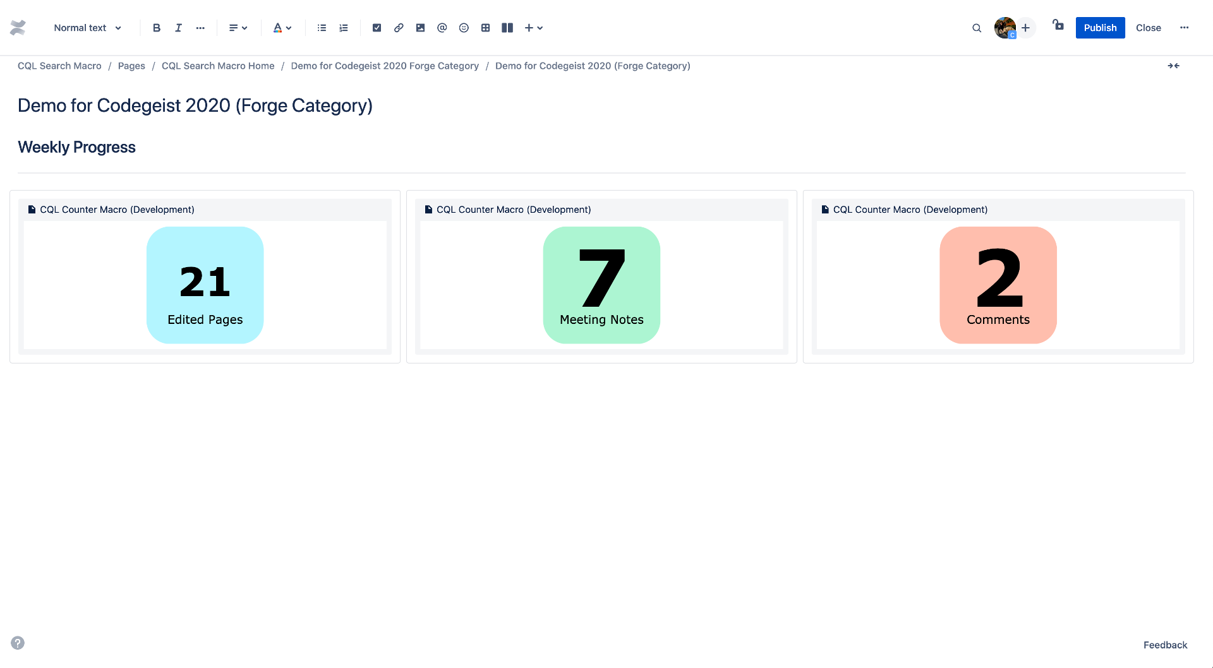This screenshot has width=1213, height=668.
Task: Open Demo for Codegeist 2020 Forge Category breadcrumb
Action: (385, 66)
